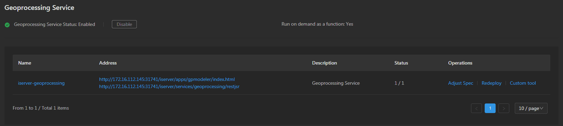Disable the Geoprocessing Service
563x126 pixels.
click(124, 24)
